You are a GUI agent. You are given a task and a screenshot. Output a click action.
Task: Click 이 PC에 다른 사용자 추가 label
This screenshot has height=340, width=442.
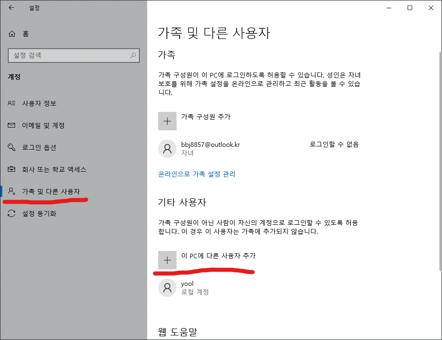click(x=218, y=256)
